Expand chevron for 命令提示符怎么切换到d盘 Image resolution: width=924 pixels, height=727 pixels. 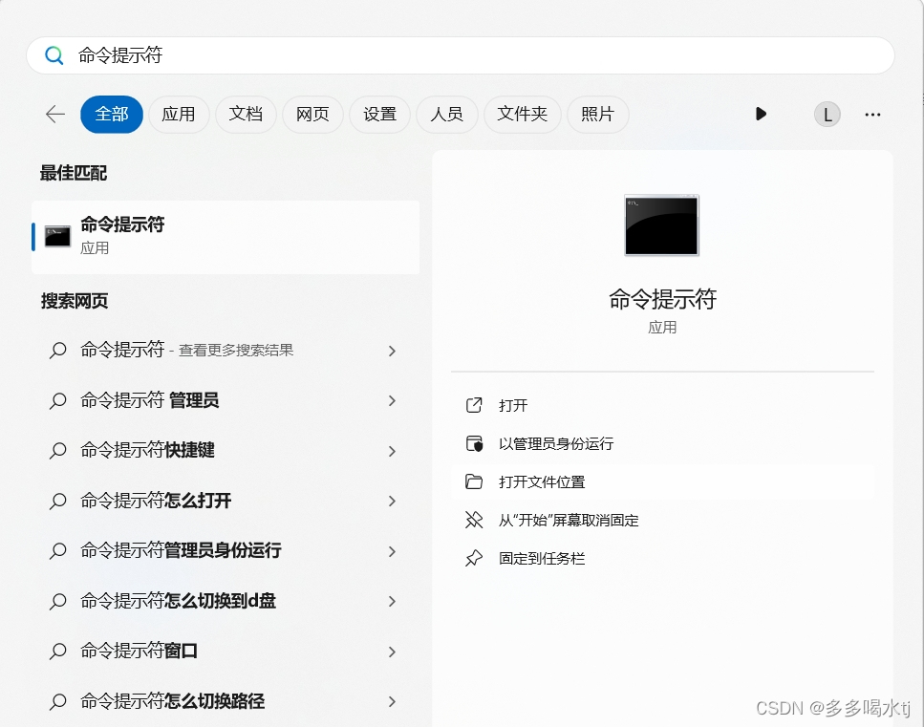[392, 601]
